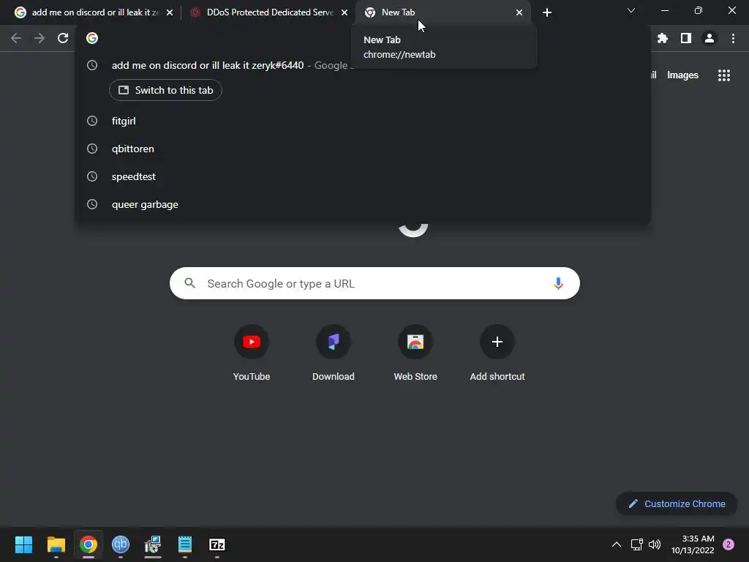Image resolution: width=749 pixels, height=562 pixels.
Task: Open the Web Store shortcut
Action: click(x=415, y=353)
